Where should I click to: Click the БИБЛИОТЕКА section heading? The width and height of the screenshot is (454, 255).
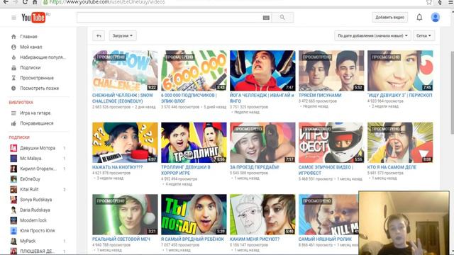(x=21, y=102)
